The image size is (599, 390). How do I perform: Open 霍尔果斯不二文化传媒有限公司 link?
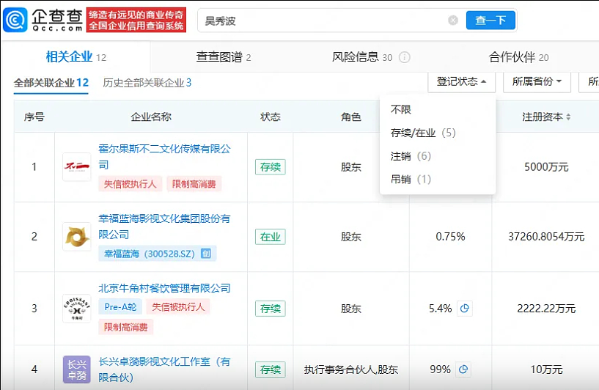pos(164,157)
